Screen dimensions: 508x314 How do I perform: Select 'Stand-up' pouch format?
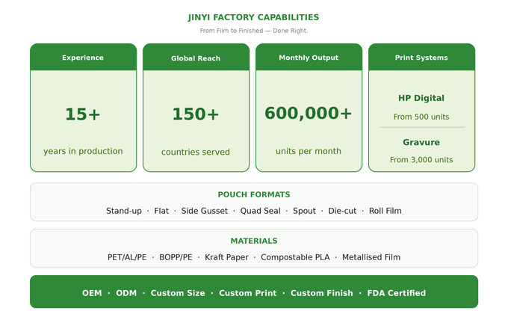click(x=124, y=211)
